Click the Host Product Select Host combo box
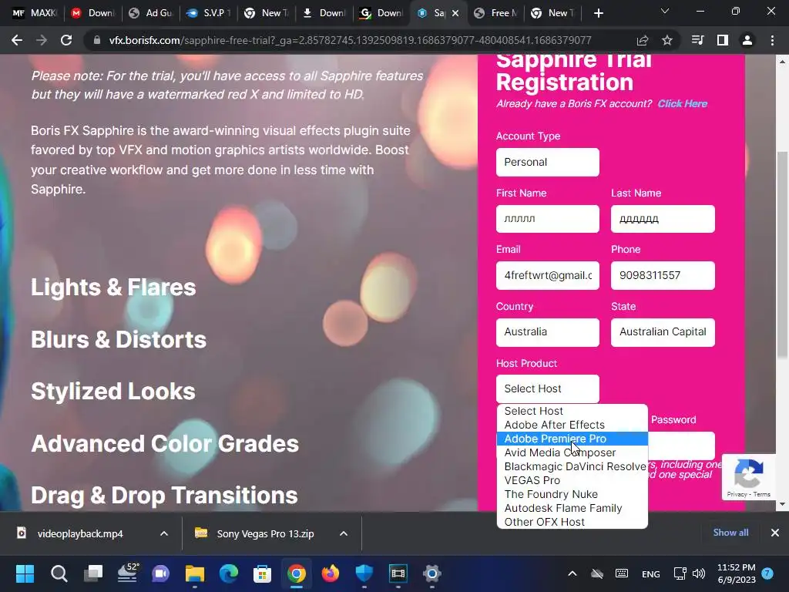The image size is (789, 592). [548, 388]
